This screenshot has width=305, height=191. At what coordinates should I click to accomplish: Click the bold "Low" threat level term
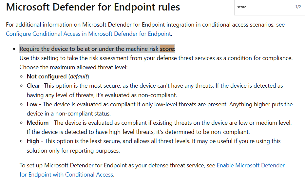[x=32, y=104]
